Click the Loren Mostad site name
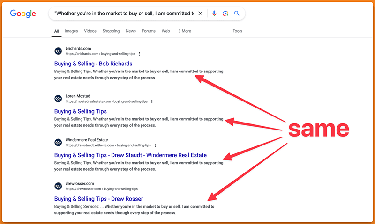This screenshot has height=224, width=375. [78, 96]
